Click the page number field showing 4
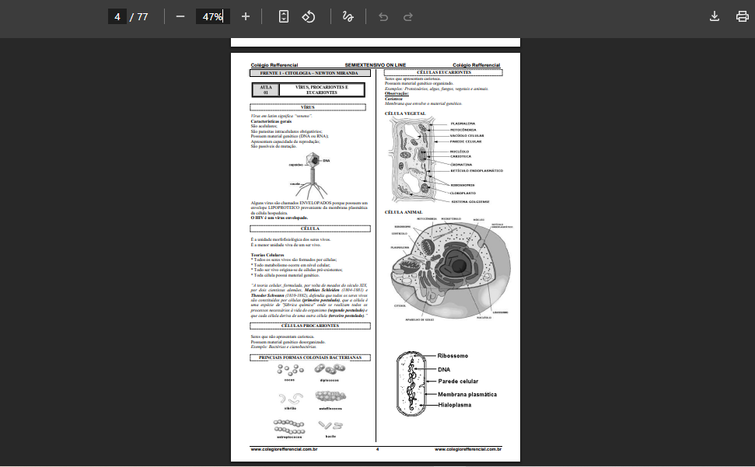Viewport: 755px width, 467px height. [x=117, y=16]
